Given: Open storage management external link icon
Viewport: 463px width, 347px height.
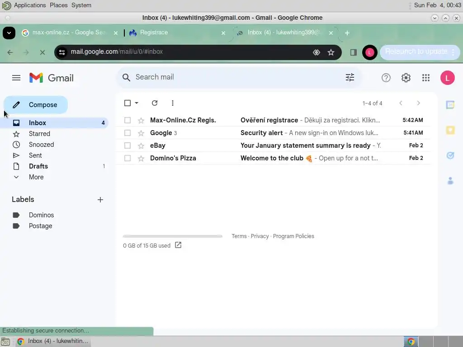Looking at the screenshot, I should point(178,245).
